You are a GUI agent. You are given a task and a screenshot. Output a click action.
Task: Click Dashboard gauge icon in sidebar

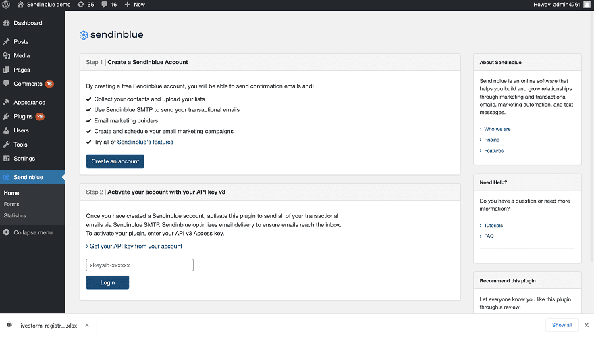click(7, 23)
